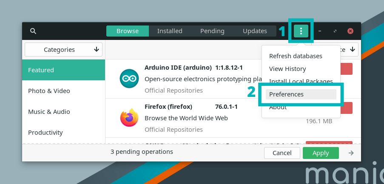
Task: Select the Productivity category
Action: [63, 133]
